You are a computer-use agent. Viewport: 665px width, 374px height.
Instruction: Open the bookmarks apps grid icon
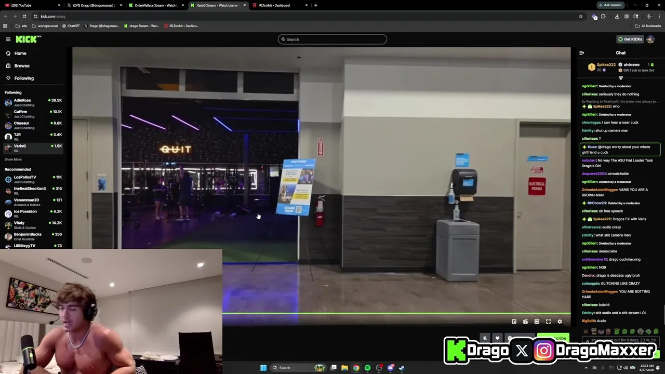[x=5, y=26]
